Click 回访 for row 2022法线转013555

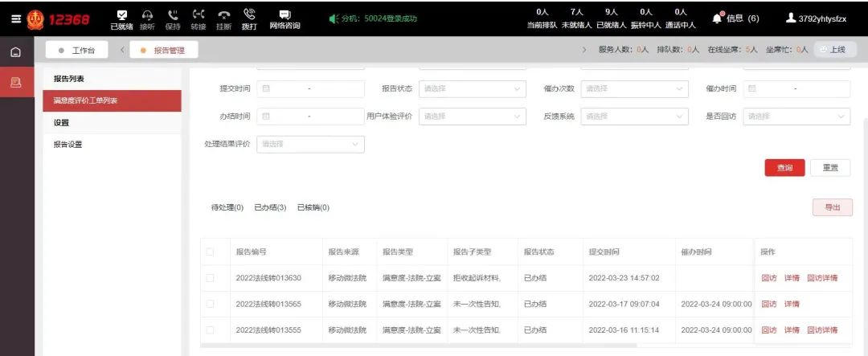point(769,330)
